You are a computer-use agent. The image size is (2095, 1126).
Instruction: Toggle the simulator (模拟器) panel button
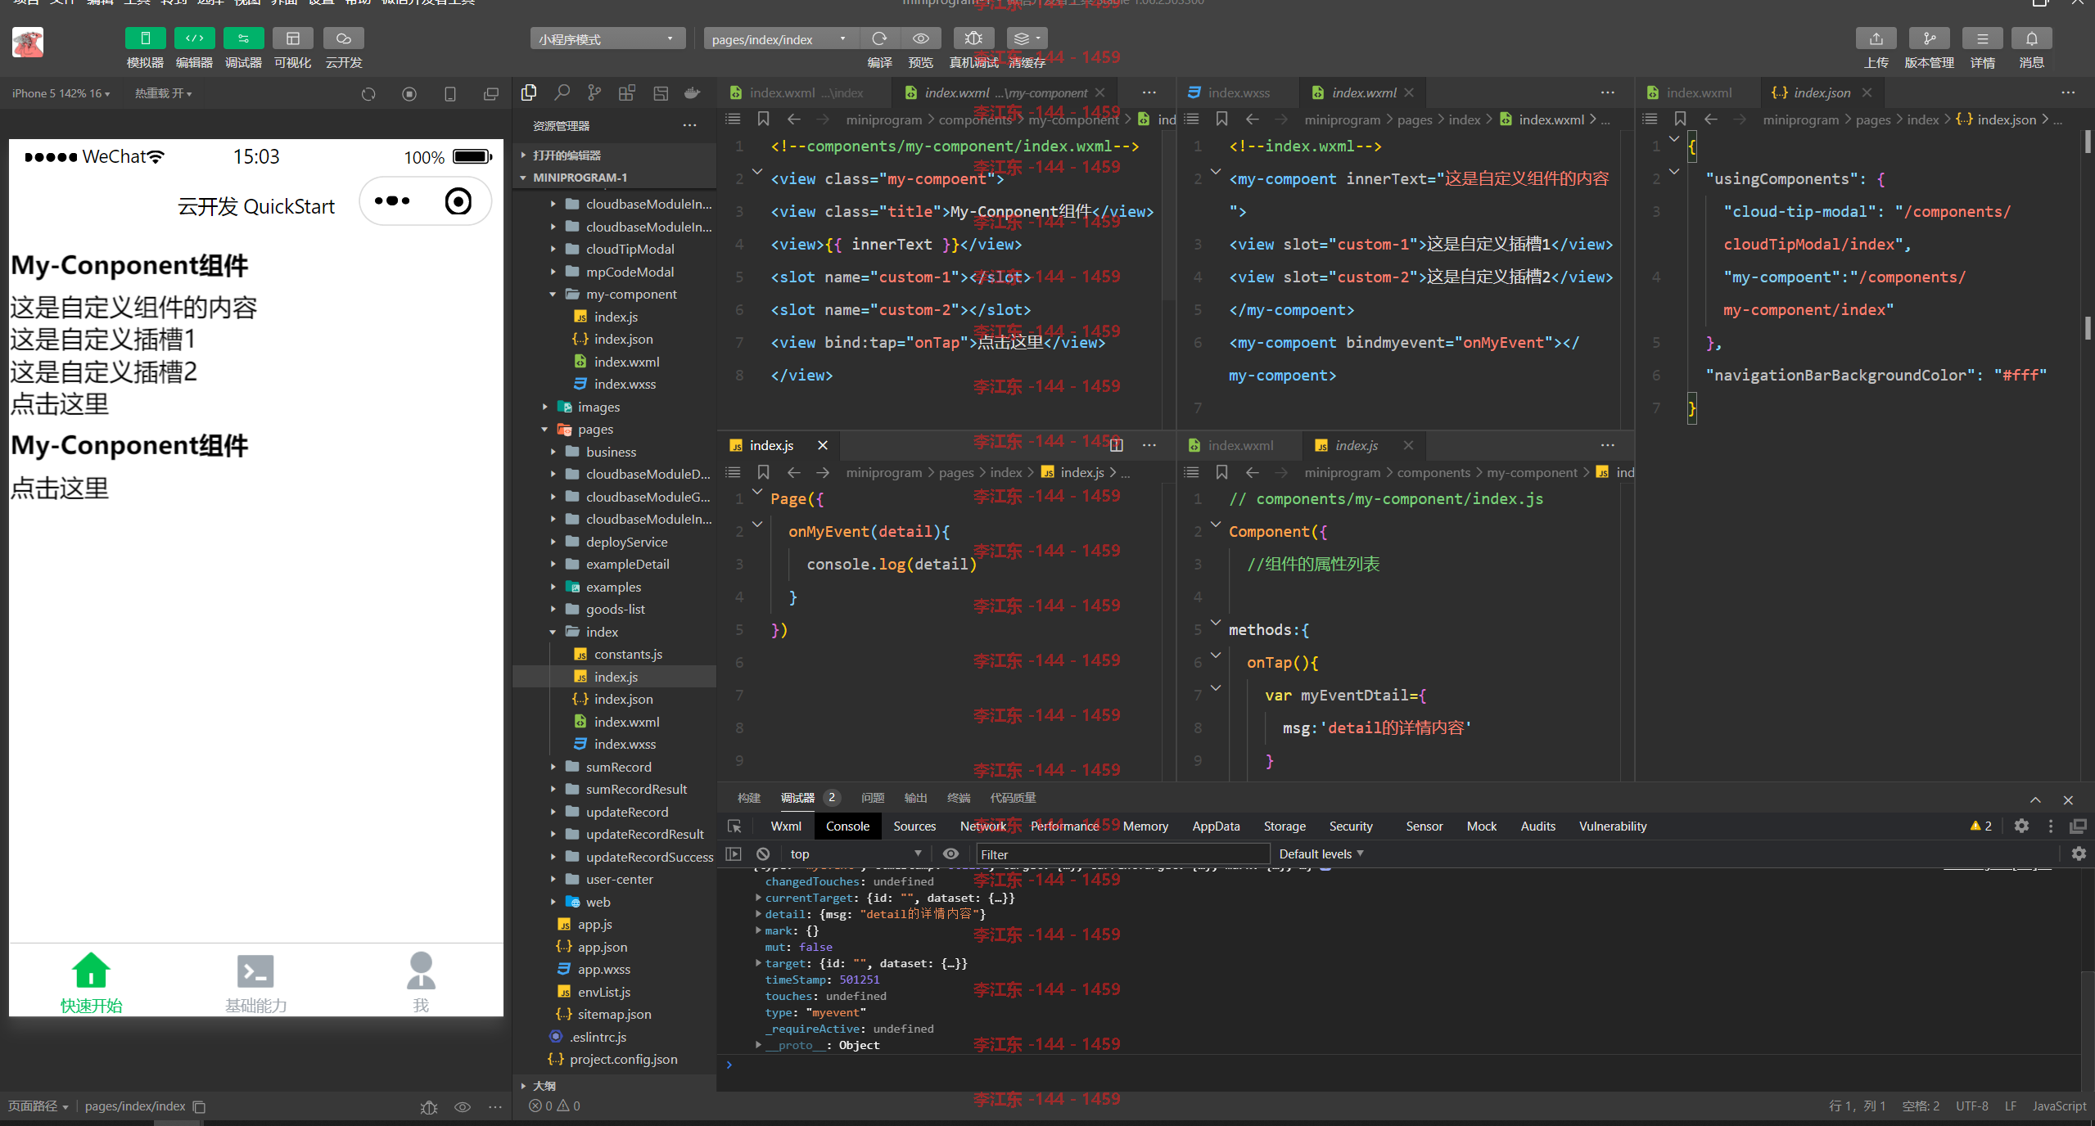[x=145, y=38]
